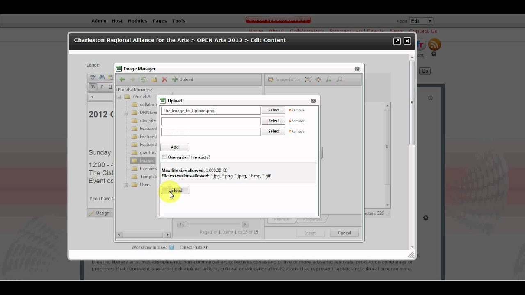Open the Admin menu
Image resolution: width=525 pixels, height=295 pixels.
point(99,21)
